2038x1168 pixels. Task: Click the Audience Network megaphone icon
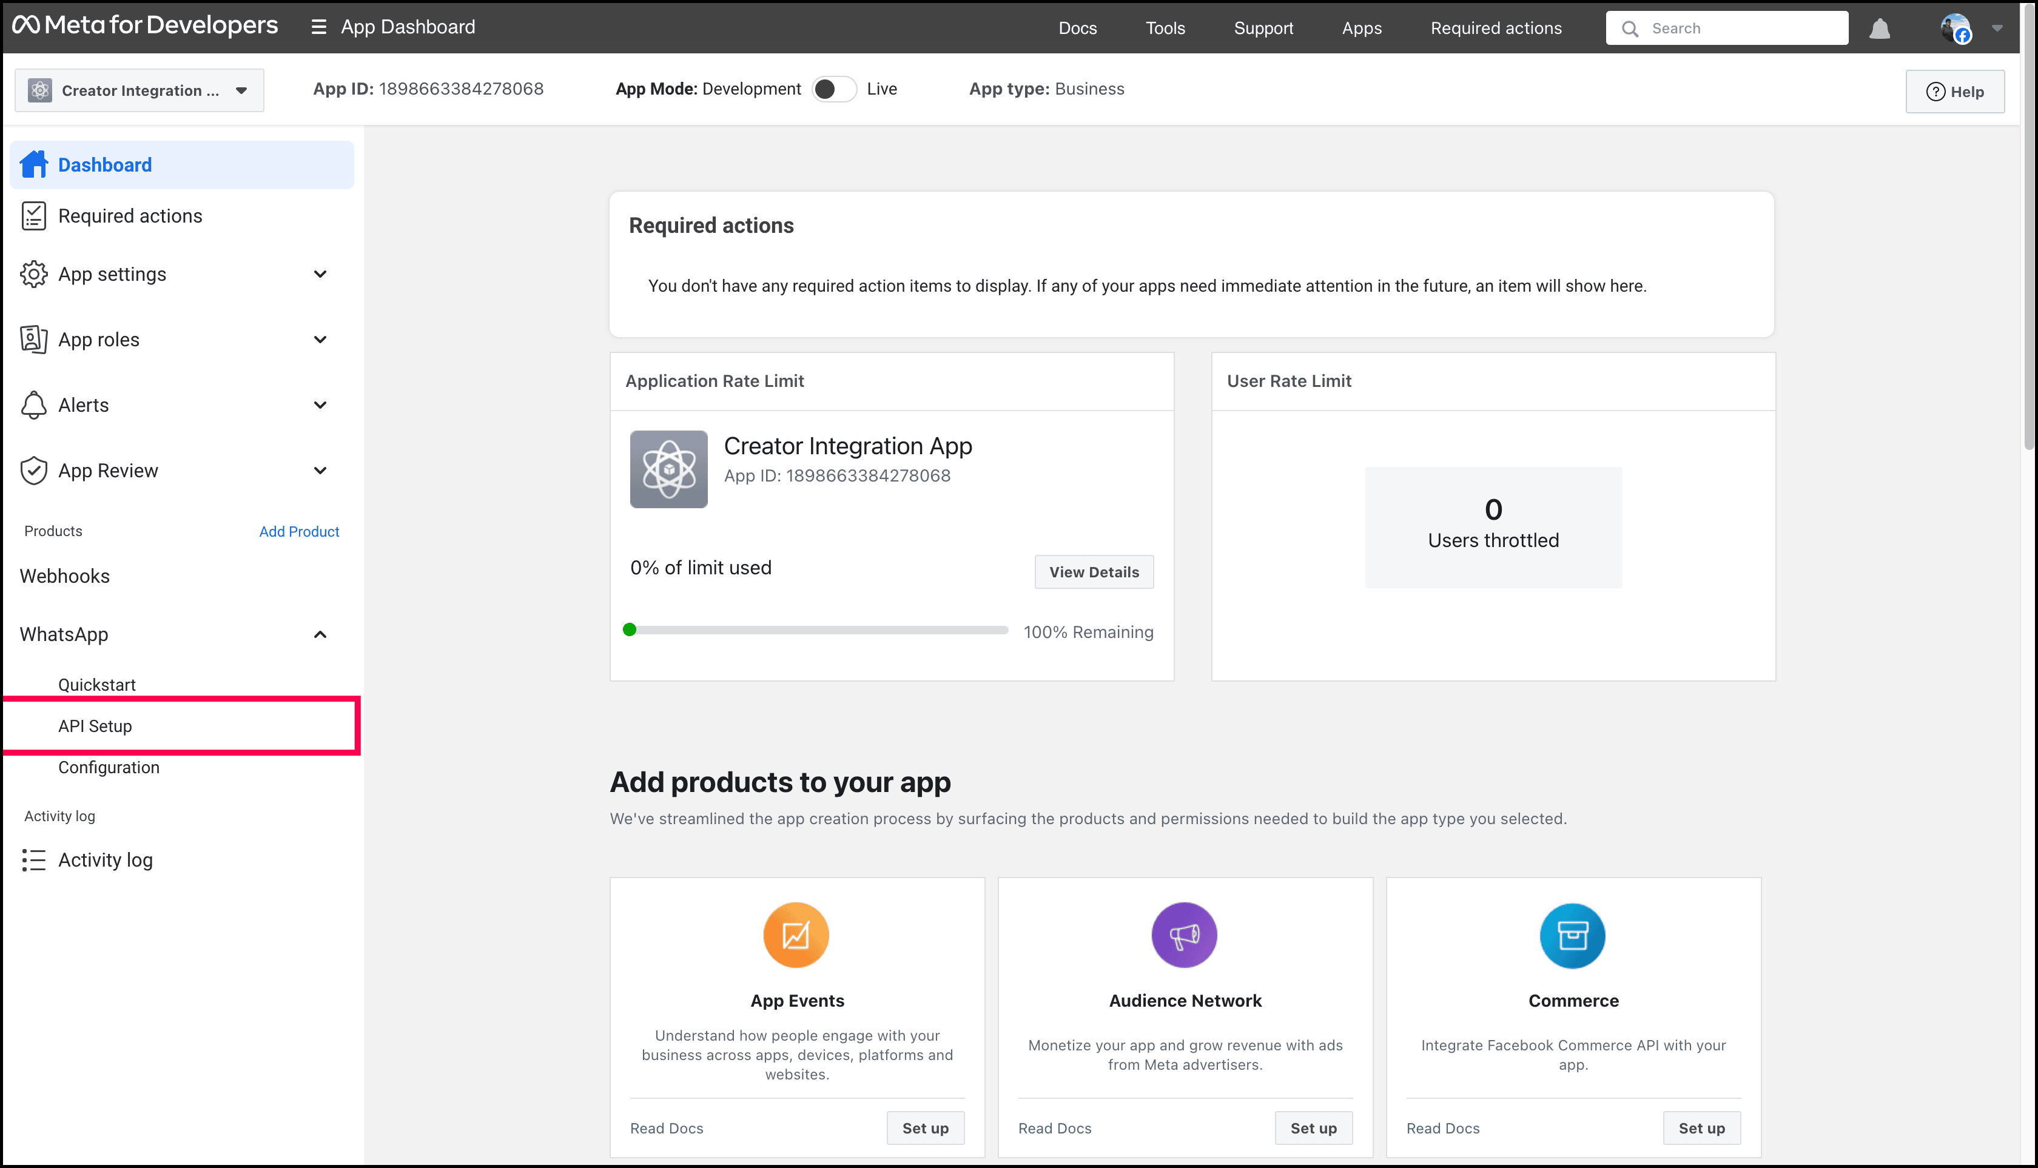click(x=1185, y=935)
